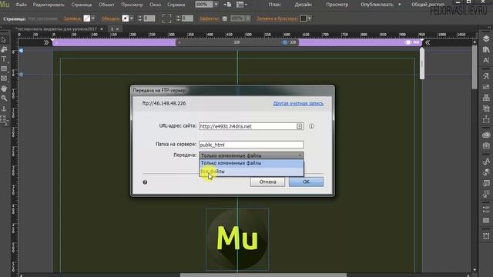The width and height of the screenshot is (493, 277).
Task: Open the Окно menu
Action: coord(156,5)
